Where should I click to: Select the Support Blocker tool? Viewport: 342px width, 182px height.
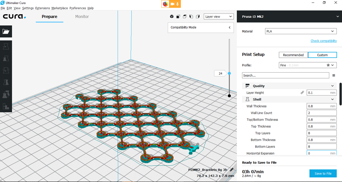tap(6, 106)
